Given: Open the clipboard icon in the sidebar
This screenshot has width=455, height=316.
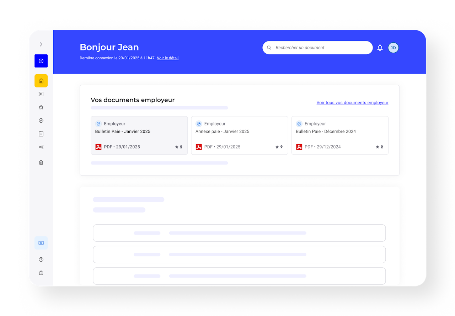Looking at the screenshot, I should [41, 134].
